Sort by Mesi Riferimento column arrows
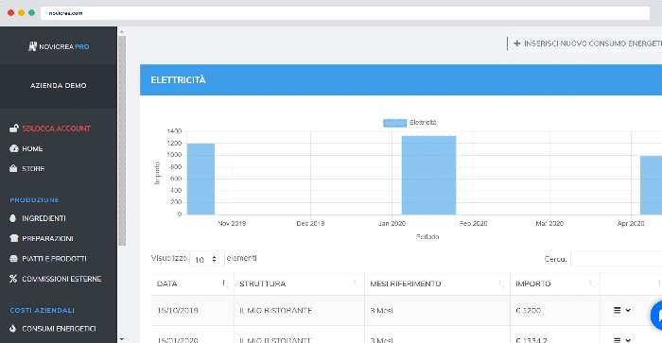 pyautogui.click(x=501, y=283)
